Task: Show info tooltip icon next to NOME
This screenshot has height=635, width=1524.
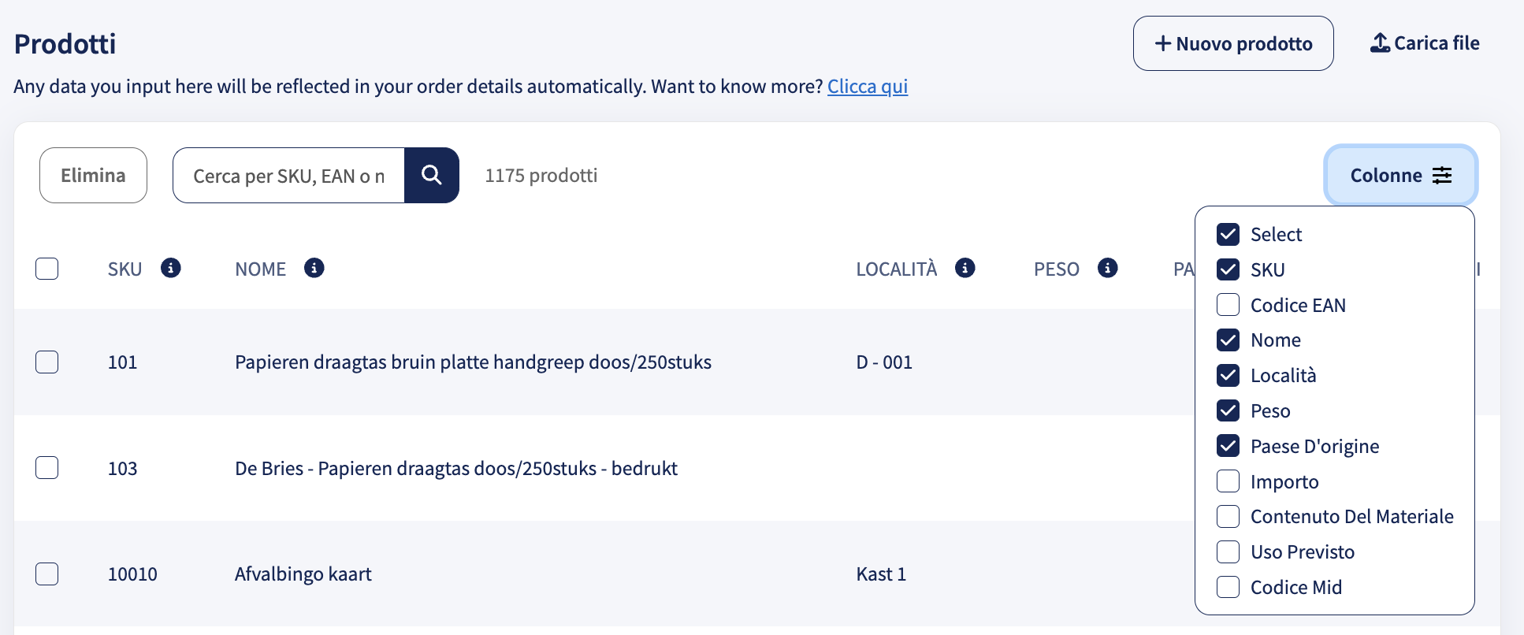Action: point(314,268)
